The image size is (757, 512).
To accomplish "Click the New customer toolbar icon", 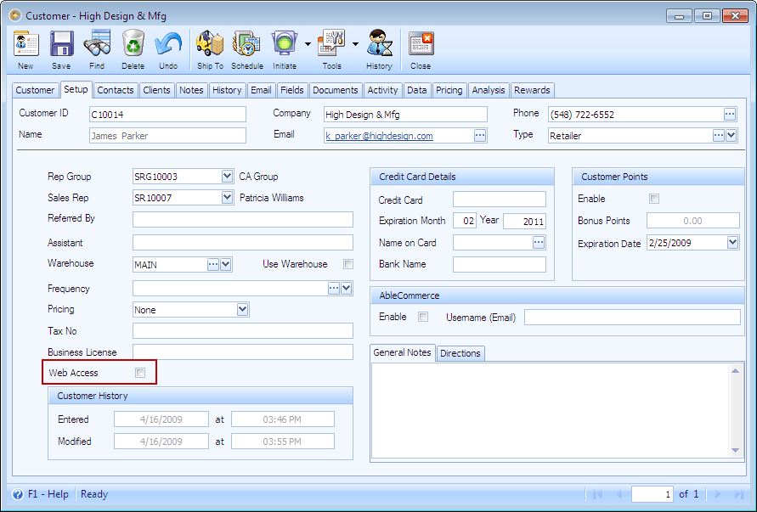I will click(x=26, y=44).
